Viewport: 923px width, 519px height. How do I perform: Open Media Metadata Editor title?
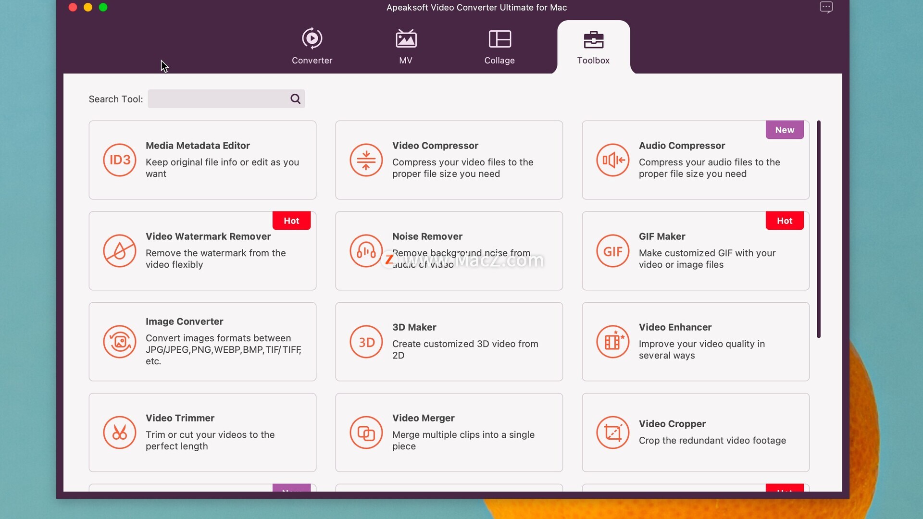[198, 146]
